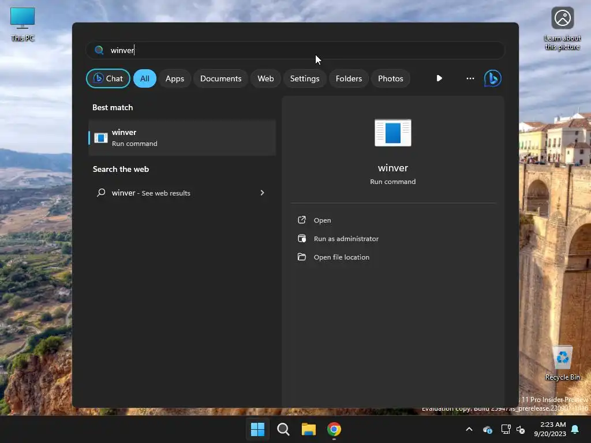Show hidden tray icons chevron
Viewport: 591px width, 443px height.
tap(469, 429)
